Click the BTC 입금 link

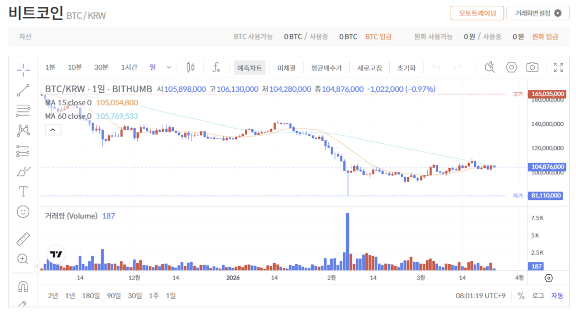coord(379,36)
